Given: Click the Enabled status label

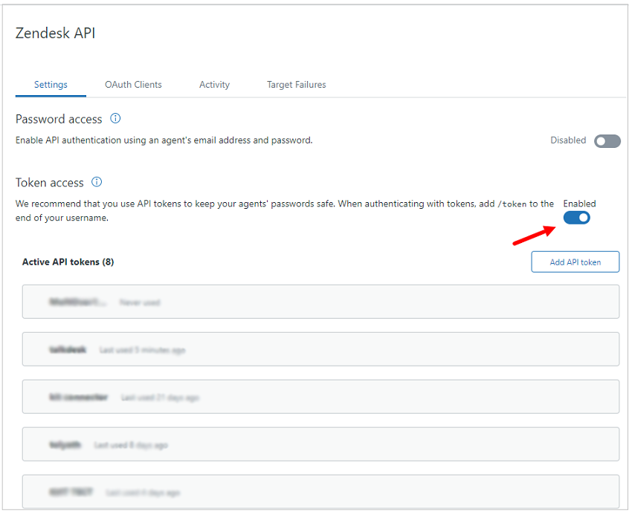Looking at the screenshot, I should point(579,204).
